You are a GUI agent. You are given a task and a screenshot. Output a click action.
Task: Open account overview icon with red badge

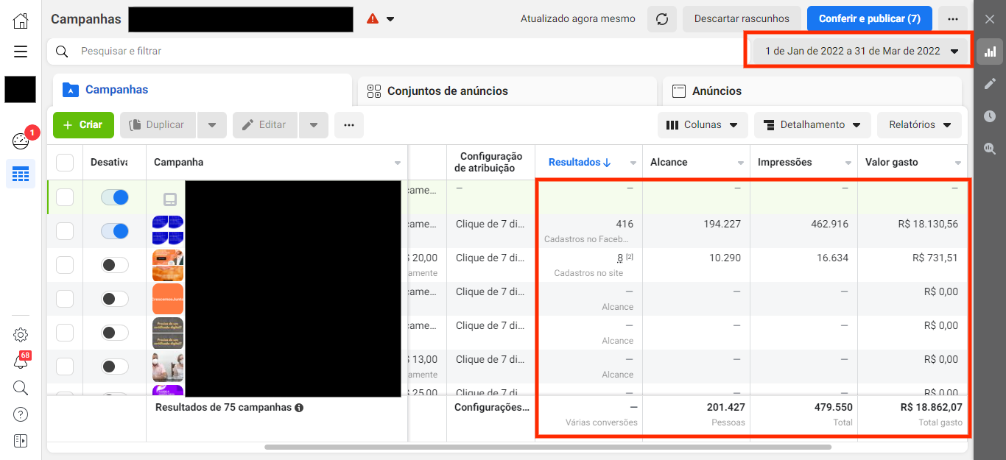coord(21,141)
